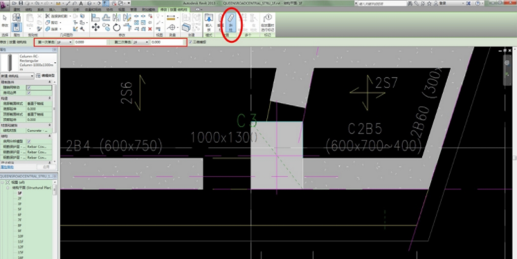Image resolution: width=517 pixels, height=259 pixels.
Task: Click the binoculars search icon
Action: click(x=410, y=3)
